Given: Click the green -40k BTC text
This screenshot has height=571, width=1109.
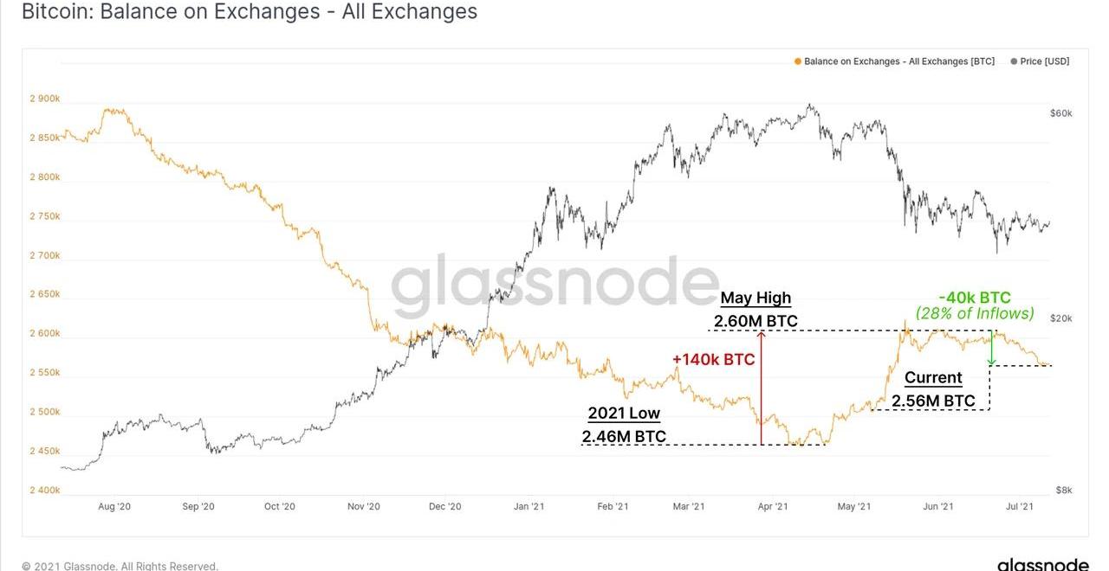Looking at the screenshot, I should 975,298.
